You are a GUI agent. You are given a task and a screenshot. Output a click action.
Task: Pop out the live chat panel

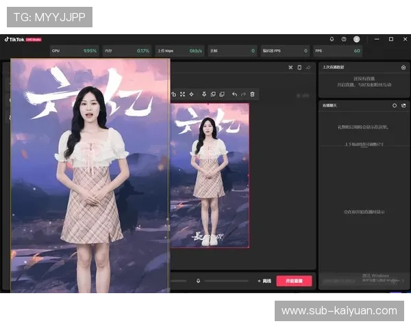tap(403, 106)
